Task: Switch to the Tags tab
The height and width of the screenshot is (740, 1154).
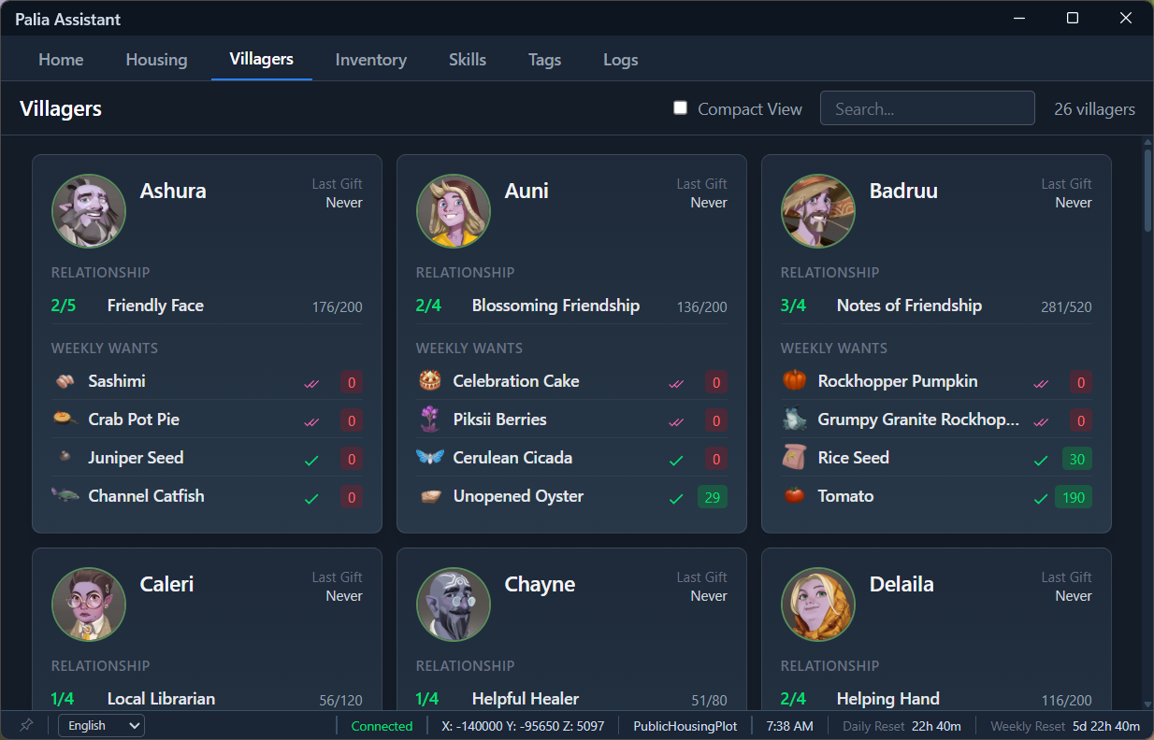Action: (x=544, y=60)
